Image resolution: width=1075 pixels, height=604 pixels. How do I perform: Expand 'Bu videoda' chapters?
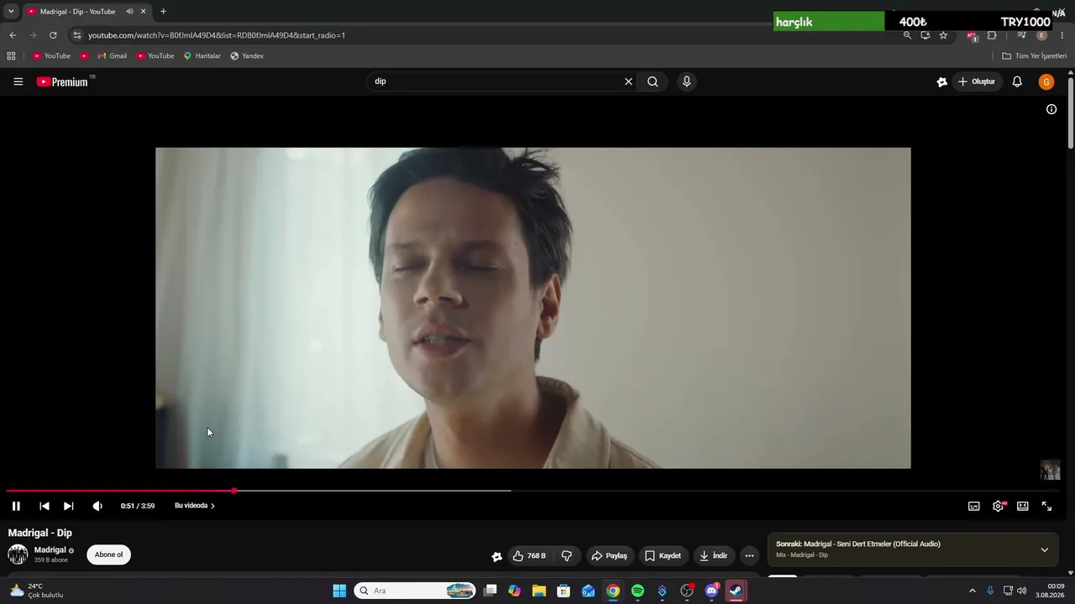(x=195, y=506)
